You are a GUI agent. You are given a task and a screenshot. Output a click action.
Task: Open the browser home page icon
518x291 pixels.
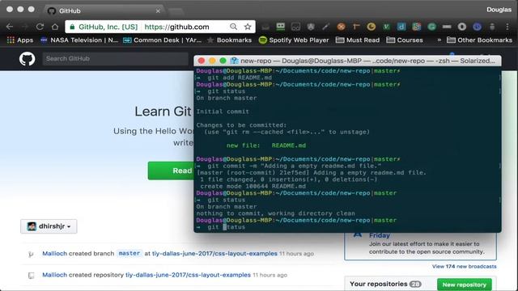click(55, 27)
